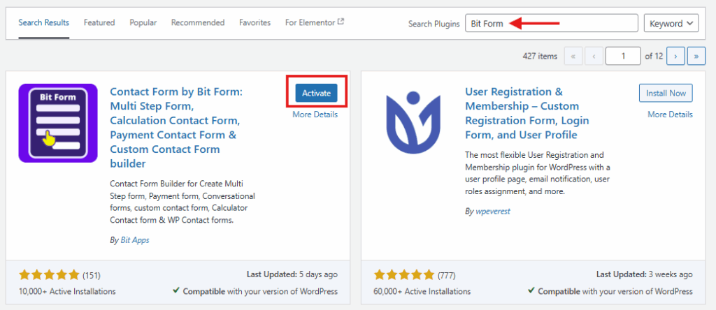This screenshot has width=716, height=310.
Task: Jump to last page of results
Action: [x=696, y=55]
